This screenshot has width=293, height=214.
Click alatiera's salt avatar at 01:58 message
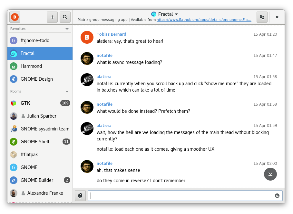(x=87, y=80)
